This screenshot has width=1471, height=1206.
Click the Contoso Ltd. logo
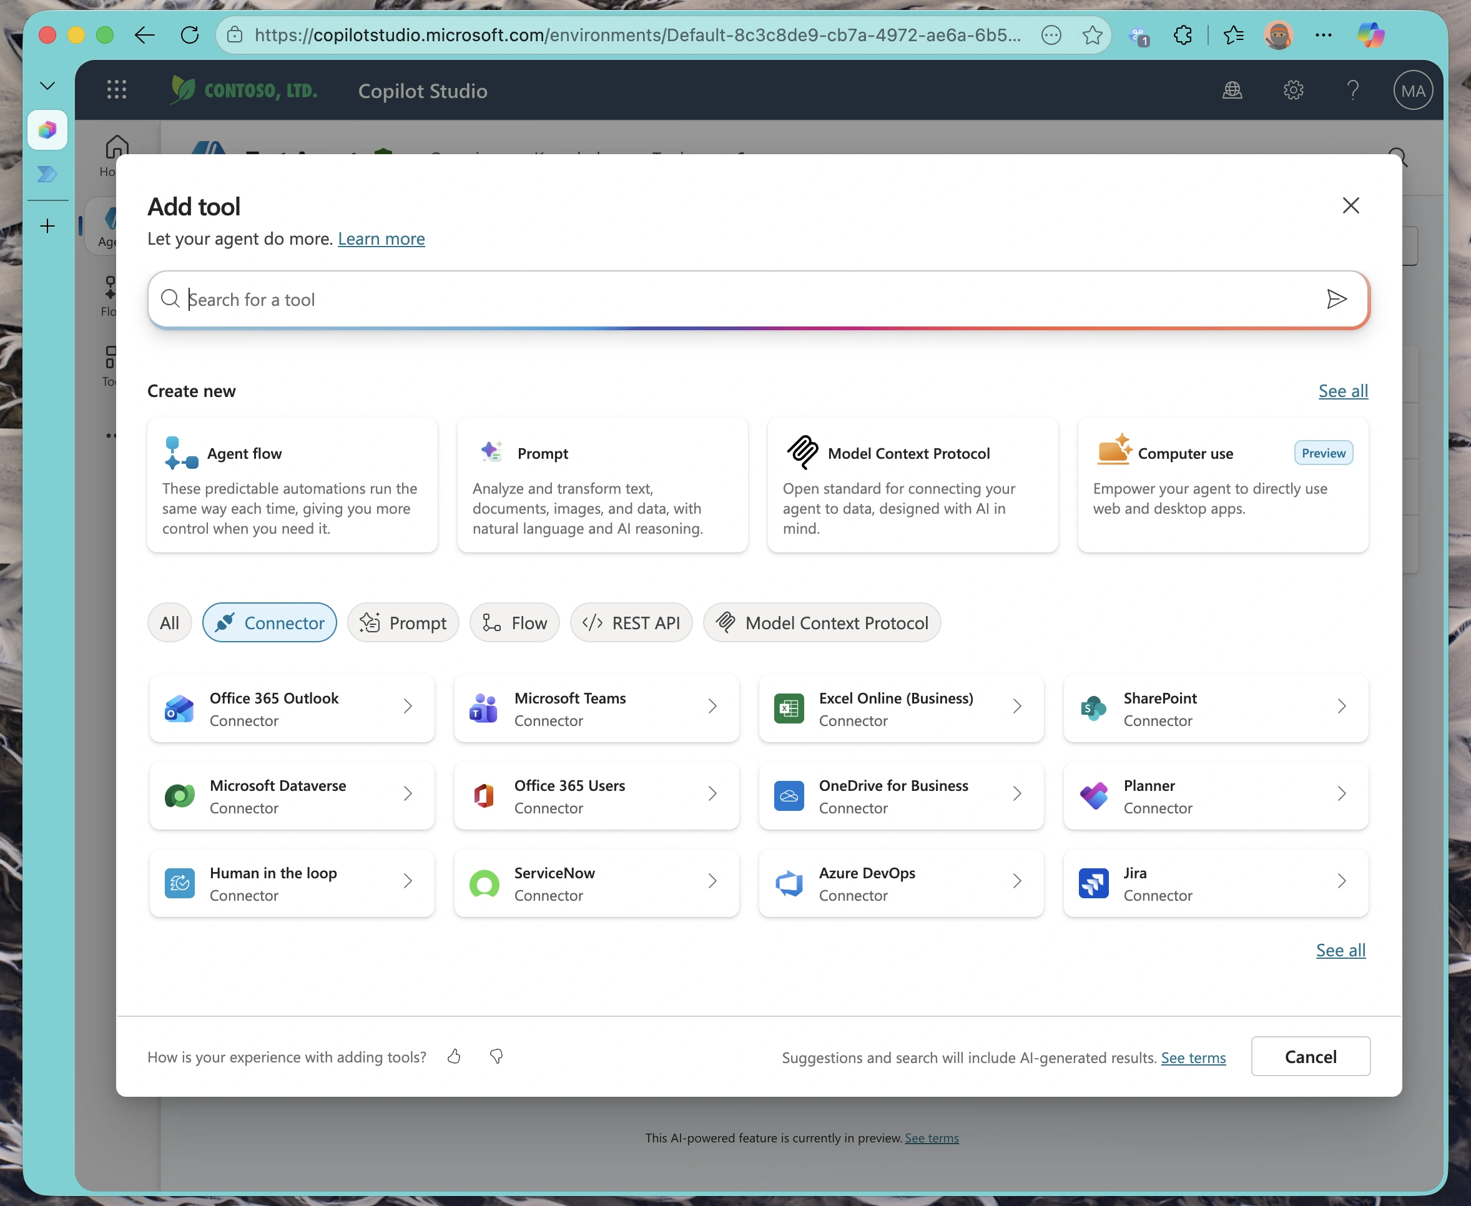coord(244,91)
